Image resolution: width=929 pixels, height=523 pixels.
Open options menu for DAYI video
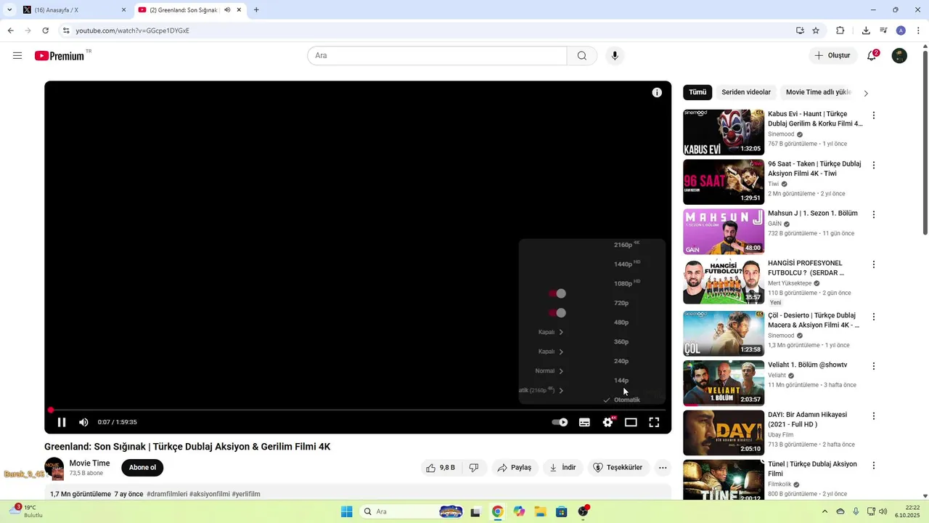[874, 416]
